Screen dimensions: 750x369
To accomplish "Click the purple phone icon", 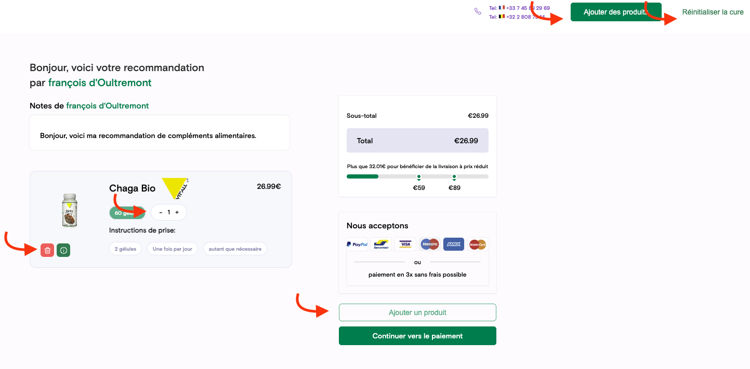I will tap(478, 11).
